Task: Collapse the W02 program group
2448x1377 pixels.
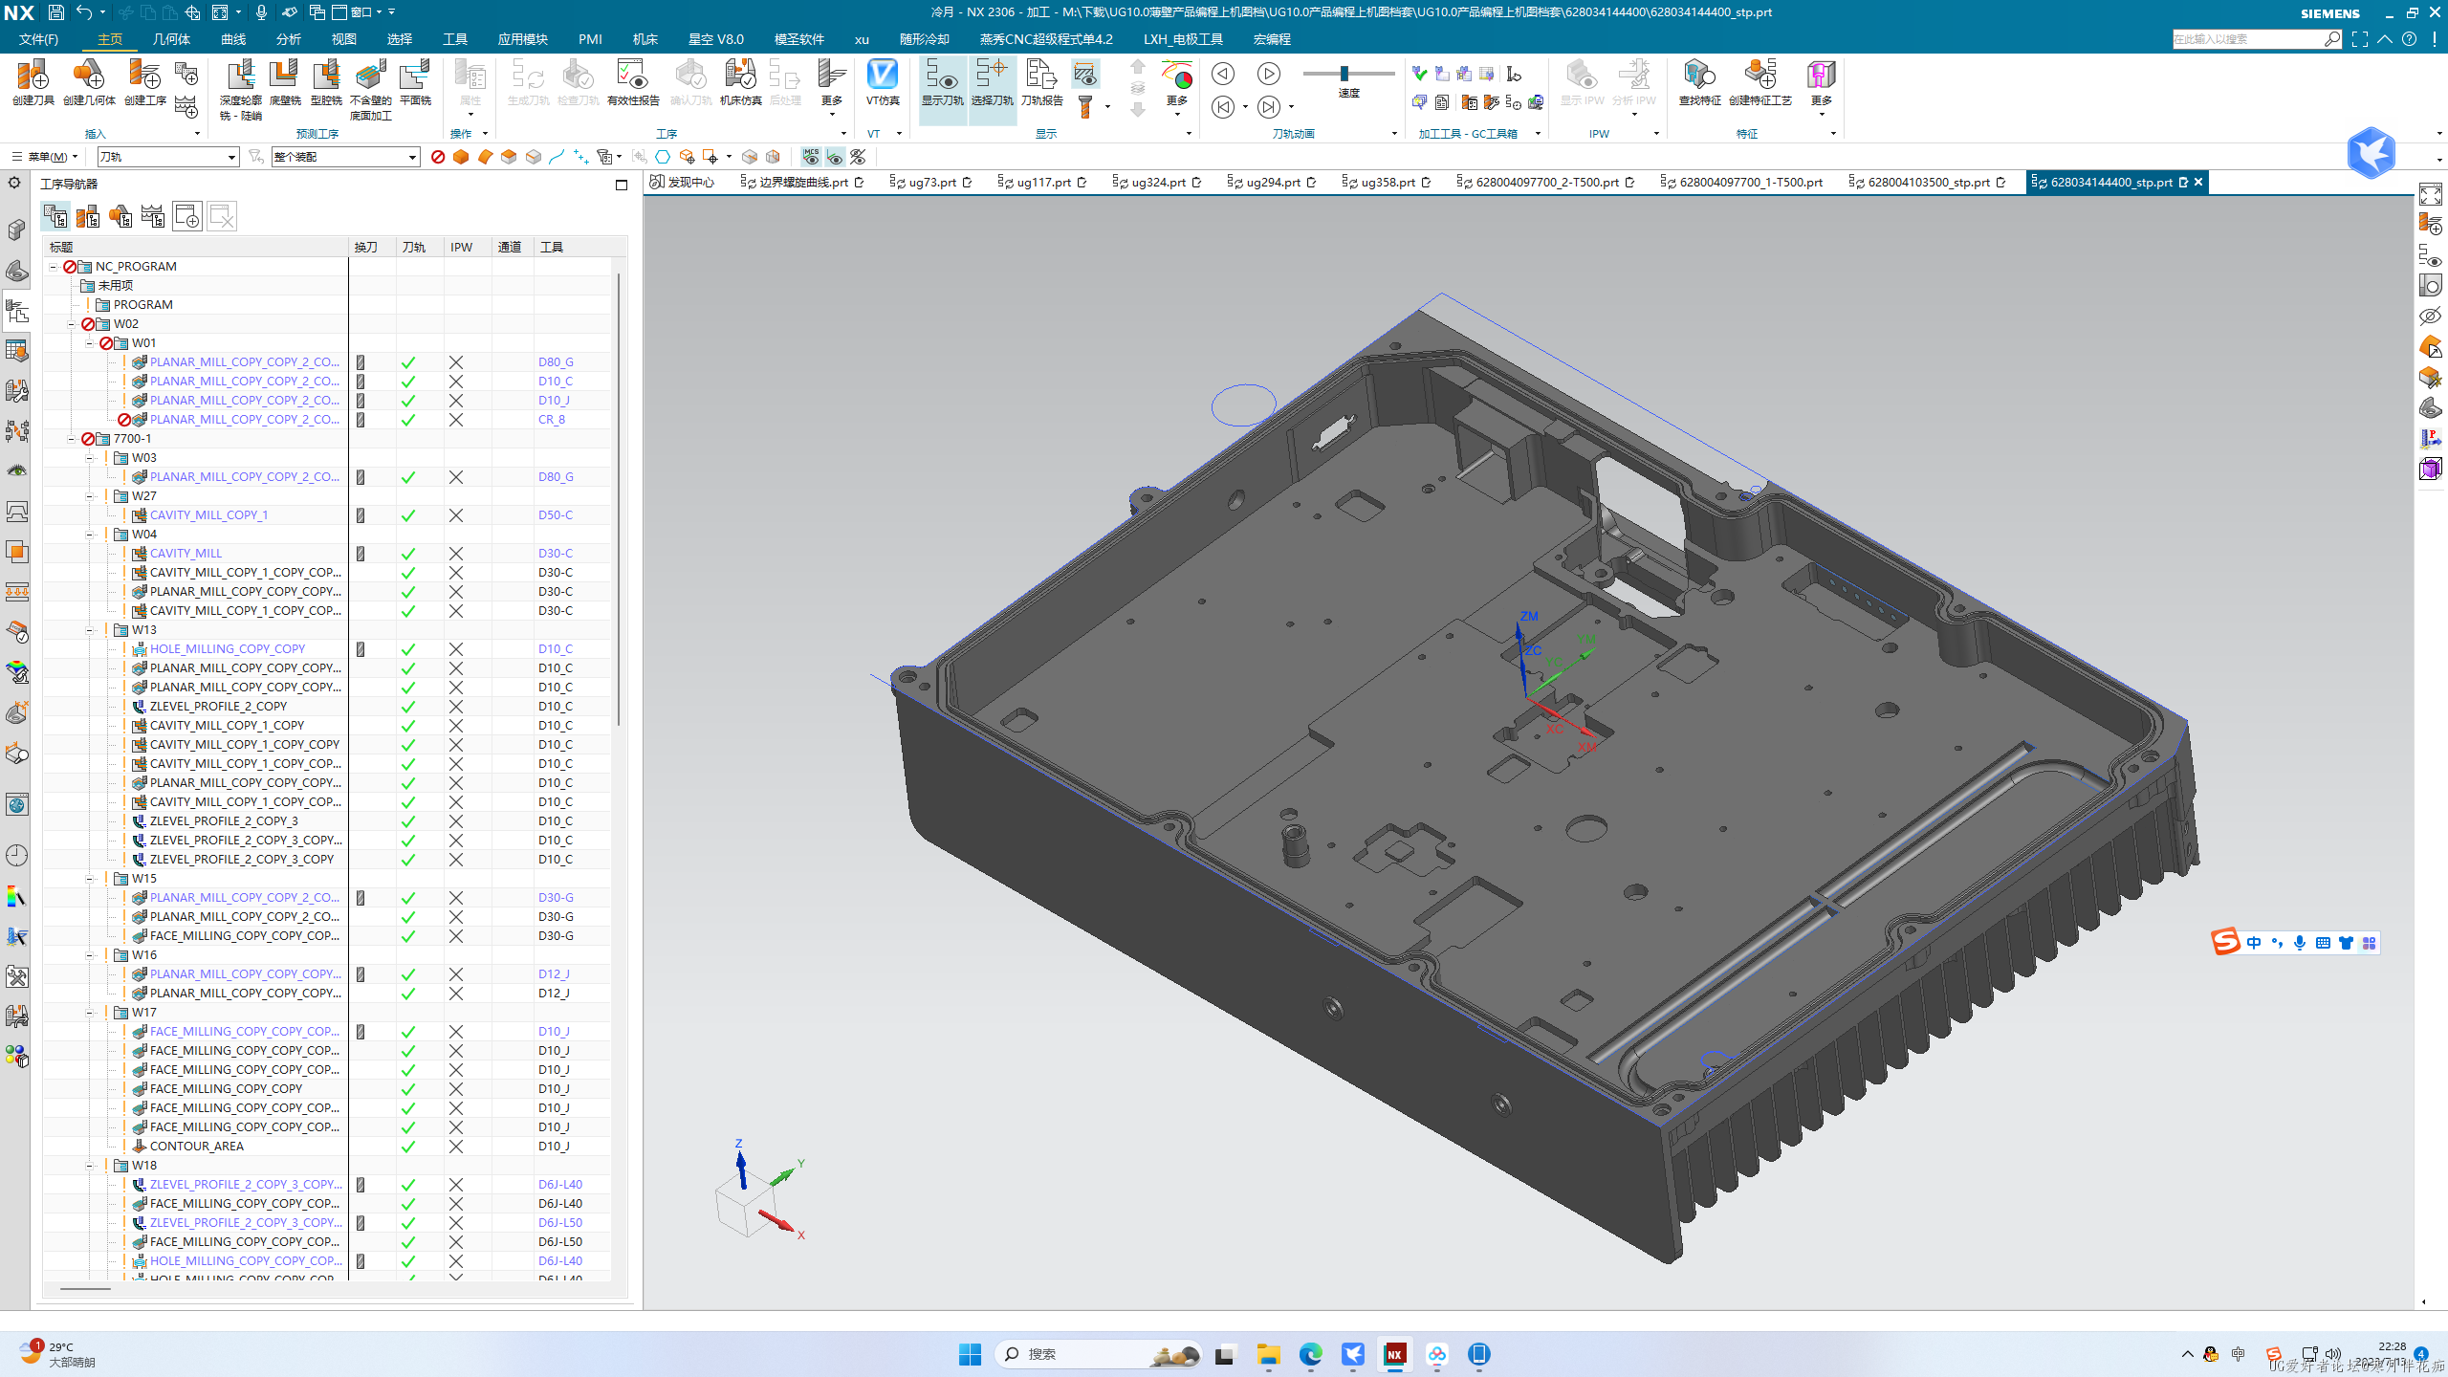Action: [72, 324]
